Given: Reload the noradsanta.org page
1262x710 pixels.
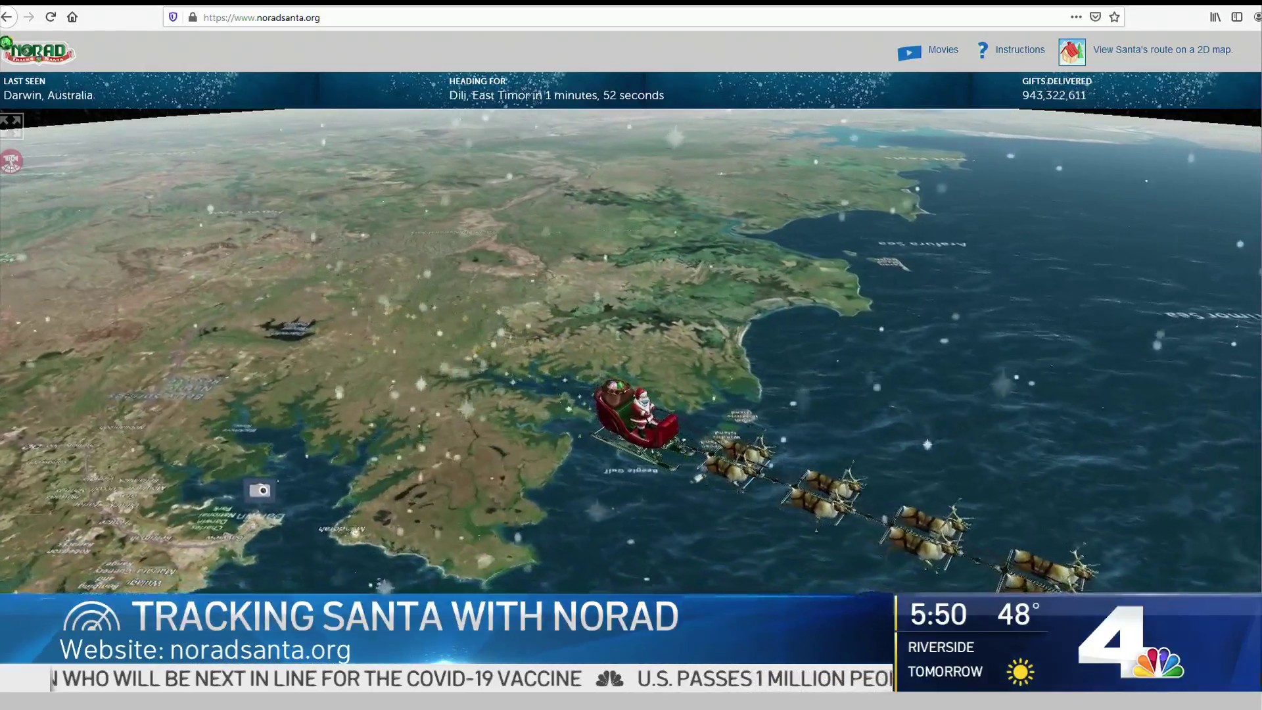Looking at the screenshot, I should (x=51, y=17).
